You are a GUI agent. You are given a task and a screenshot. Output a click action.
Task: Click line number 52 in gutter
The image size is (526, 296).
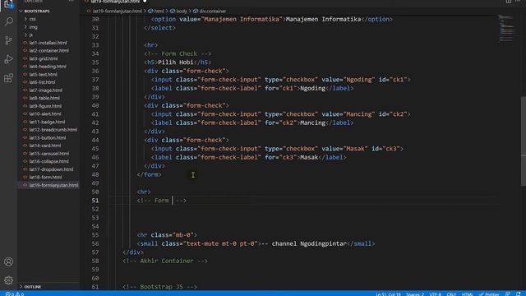(x=95, y=209)
